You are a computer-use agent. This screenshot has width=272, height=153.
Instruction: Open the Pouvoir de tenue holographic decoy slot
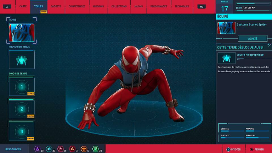pos(22,60)
